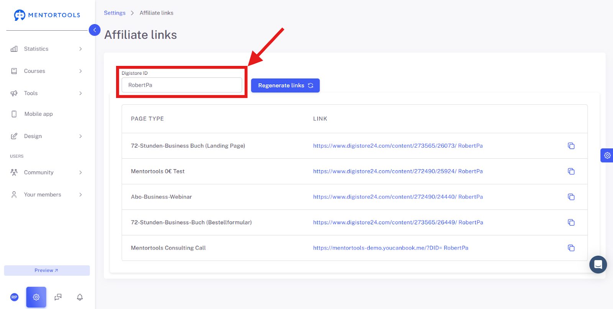
Task: Select the Mentortools 0€ Test cell
Action: pyautogui.click(x=157, y=171)
